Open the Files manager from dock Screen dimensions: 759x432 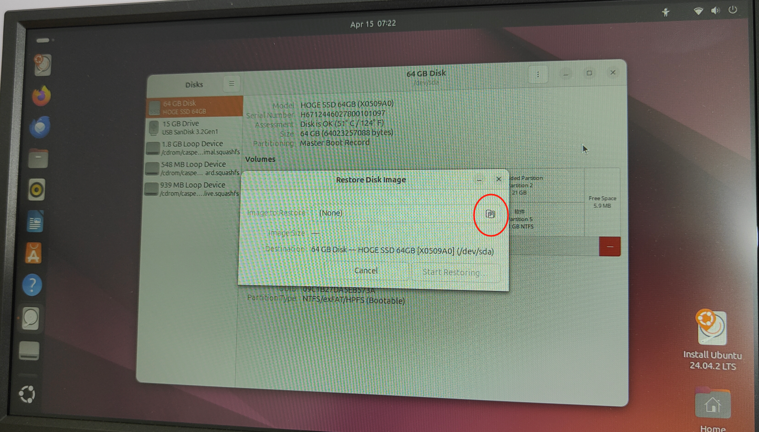pyautogui.click(x=38, y=158)
